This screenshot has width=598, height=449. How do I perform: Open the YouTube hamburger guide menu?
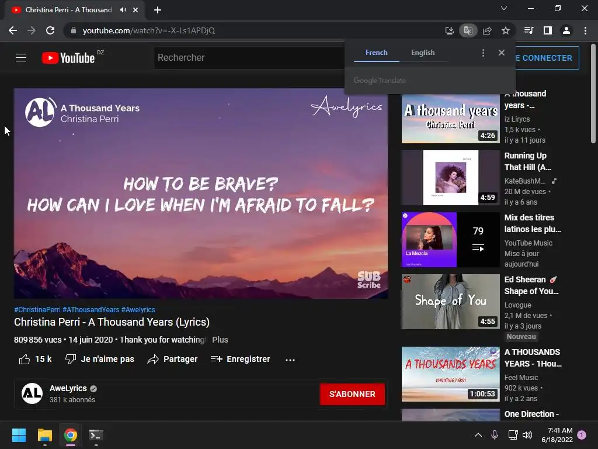point(21,58)
